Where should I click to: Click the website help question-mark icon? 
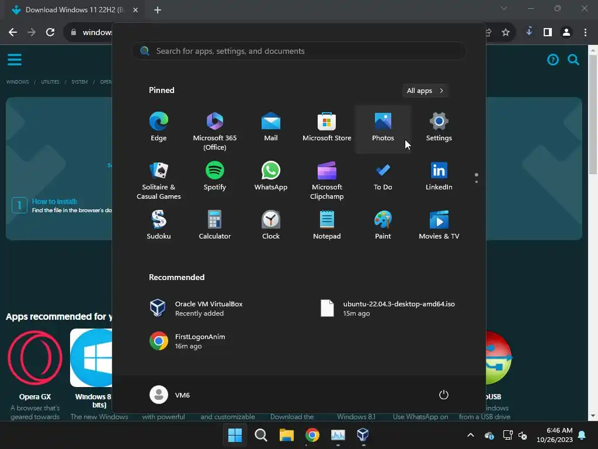click(553, 60)
